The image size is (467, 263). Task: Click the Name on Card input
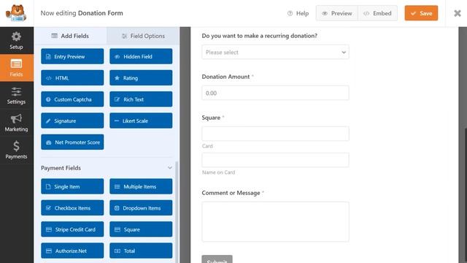(x=275, y=160)
